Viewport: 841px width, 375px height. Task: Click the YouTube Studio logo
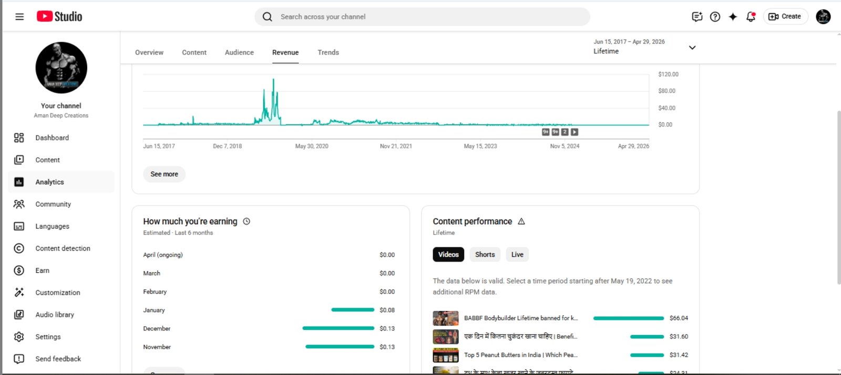[59, 17]
